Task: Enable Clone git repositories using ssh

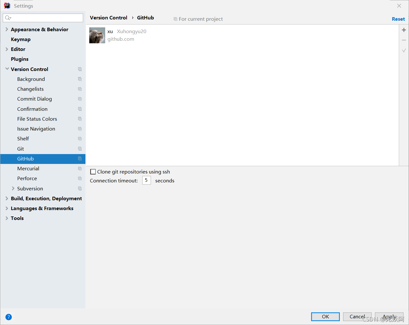Action: (x=93, y=172)
